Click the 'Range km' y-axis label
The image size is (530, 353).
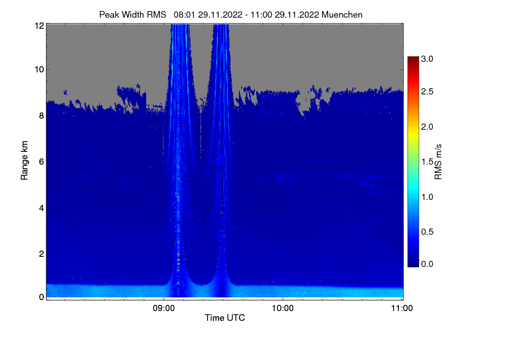pyautogui.click(x=25, y=161)
